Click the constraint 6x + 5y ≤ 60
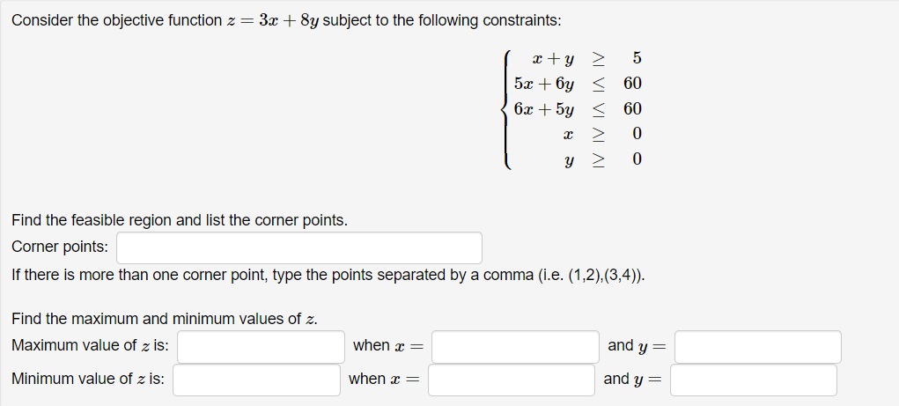 click(x=578, y=109)
